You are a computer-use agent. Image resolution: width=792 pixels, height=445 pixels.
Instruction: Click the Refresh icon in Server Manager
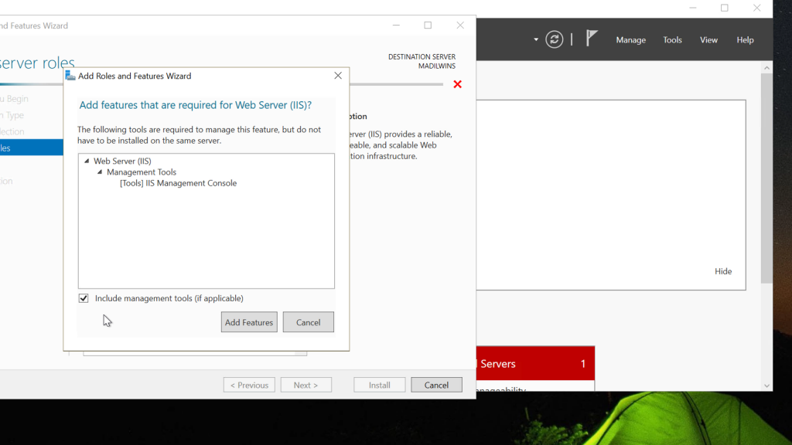click(554, 39)
